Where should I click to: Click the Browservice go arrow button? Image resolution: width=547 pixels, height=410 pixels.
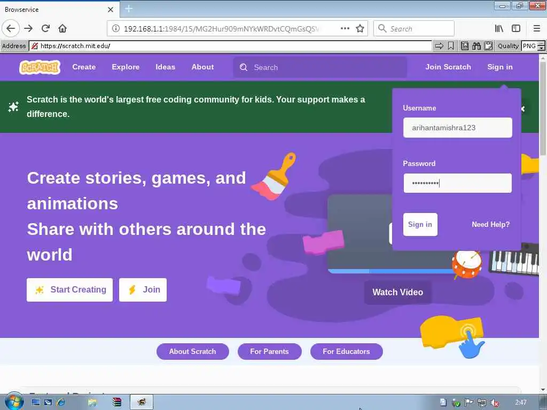(x=439, y=46)
